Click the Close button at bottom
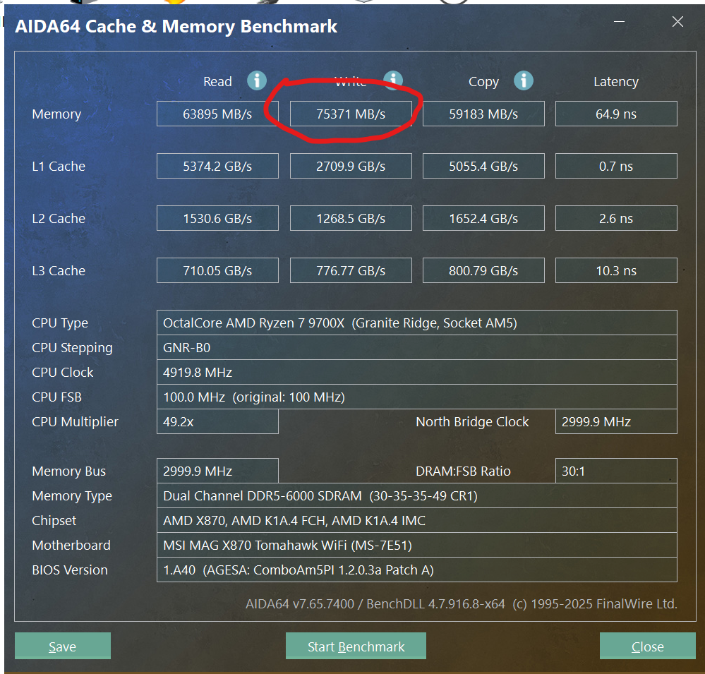The image size is (705, 674). click(x=647, y=646)
